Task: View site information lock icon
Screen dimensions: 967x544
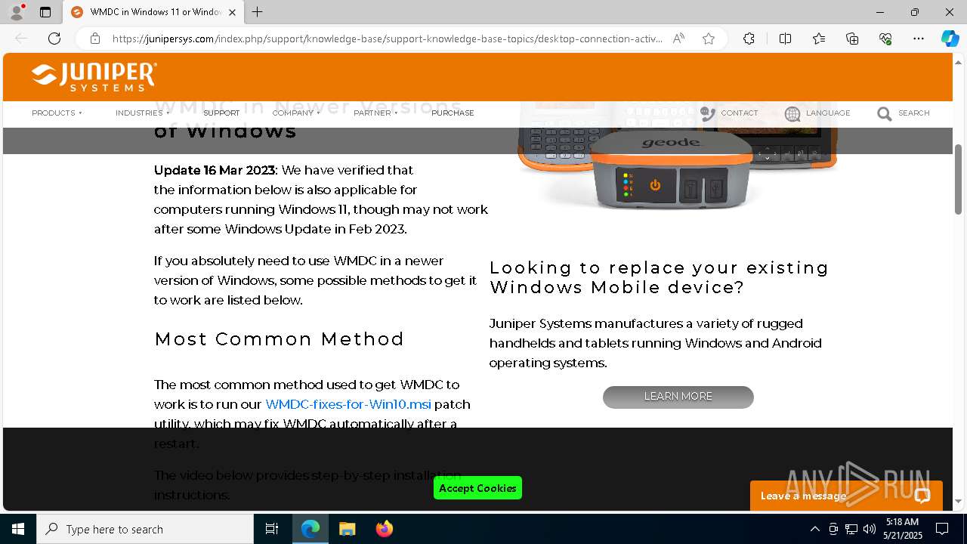Action: click(95, 39)
